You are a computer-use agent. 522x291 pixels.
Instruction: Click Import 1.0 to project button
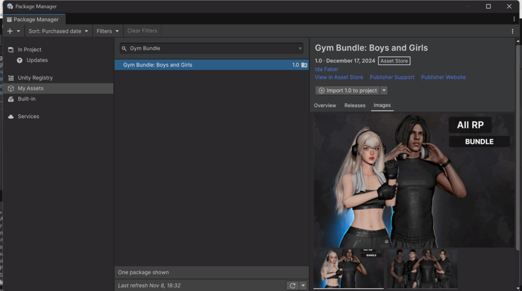coord(348,91)
